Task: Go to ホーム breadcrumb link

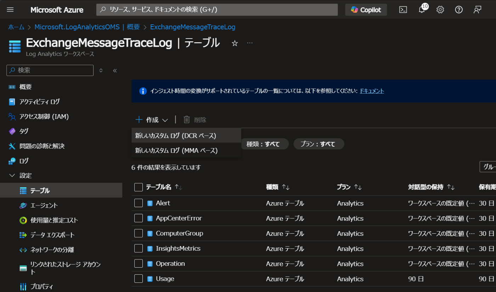Action: [x=16, y=27]
